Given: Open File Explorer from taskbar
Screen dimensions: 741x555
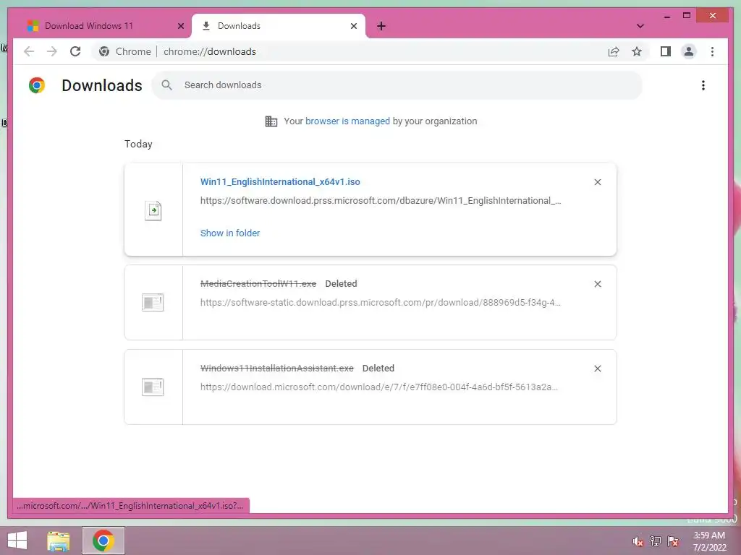Looking at the screenshot, I should coord(59,541).
